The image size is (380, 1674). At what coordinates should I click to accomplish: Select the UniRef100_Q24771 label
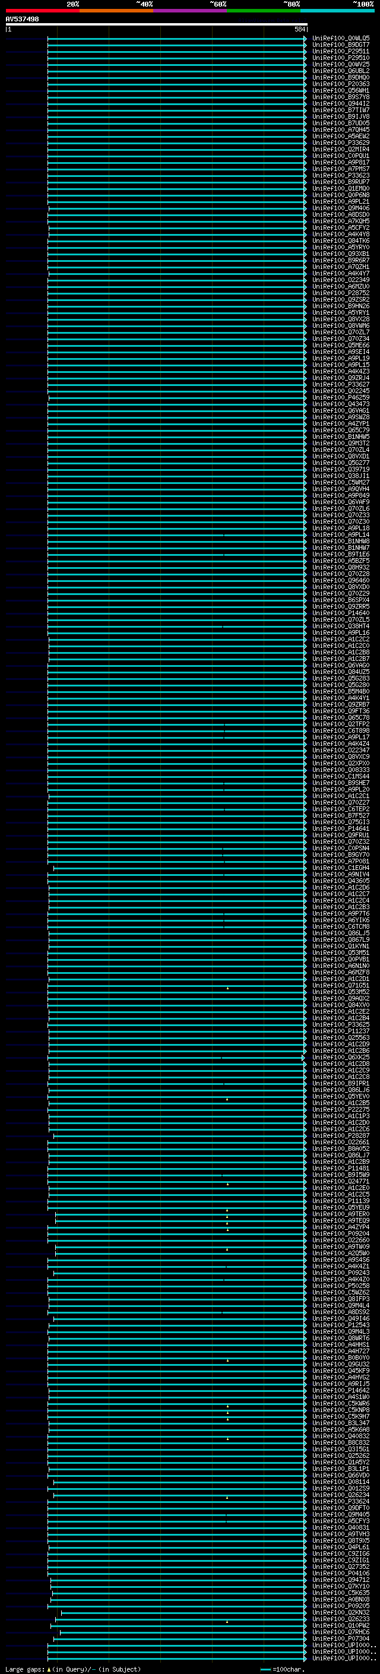[341, 1181]
